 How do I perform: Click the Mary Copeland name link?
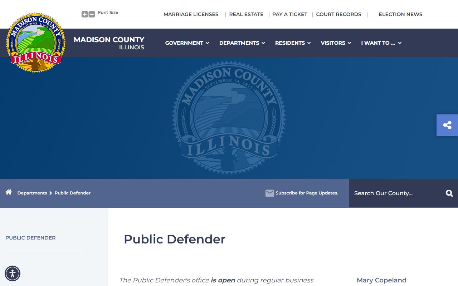coord(381,280)
